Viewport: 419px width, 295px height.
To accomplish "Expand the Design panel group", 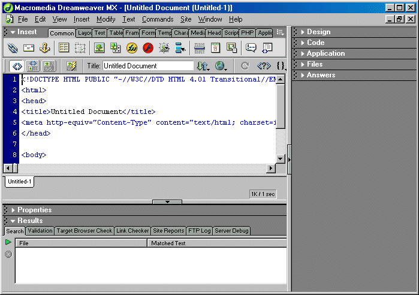I will (303, 32).
